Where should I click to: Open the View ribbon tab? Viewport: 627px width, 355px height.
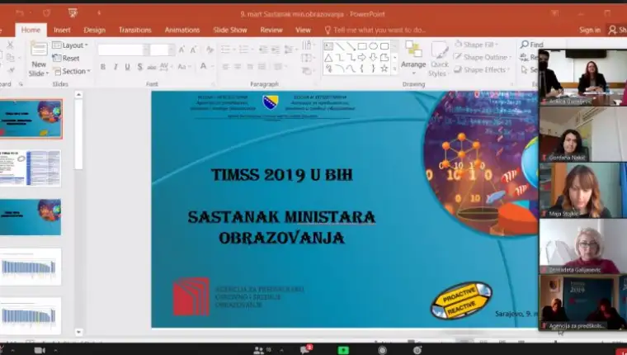pyautogui.click(x=303, y=30)
